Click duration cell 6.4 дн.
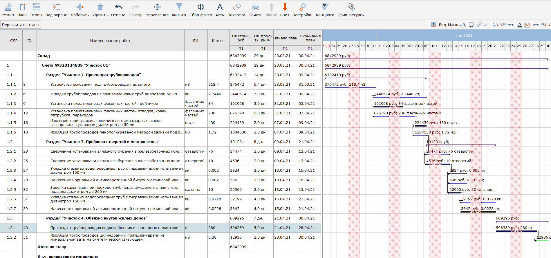Viewport: 551px width, 258px height. [263, 85]
